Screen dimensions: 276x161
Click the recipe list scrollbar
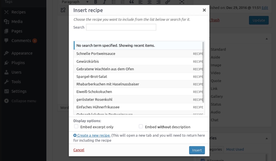click(x=203, y=72)
